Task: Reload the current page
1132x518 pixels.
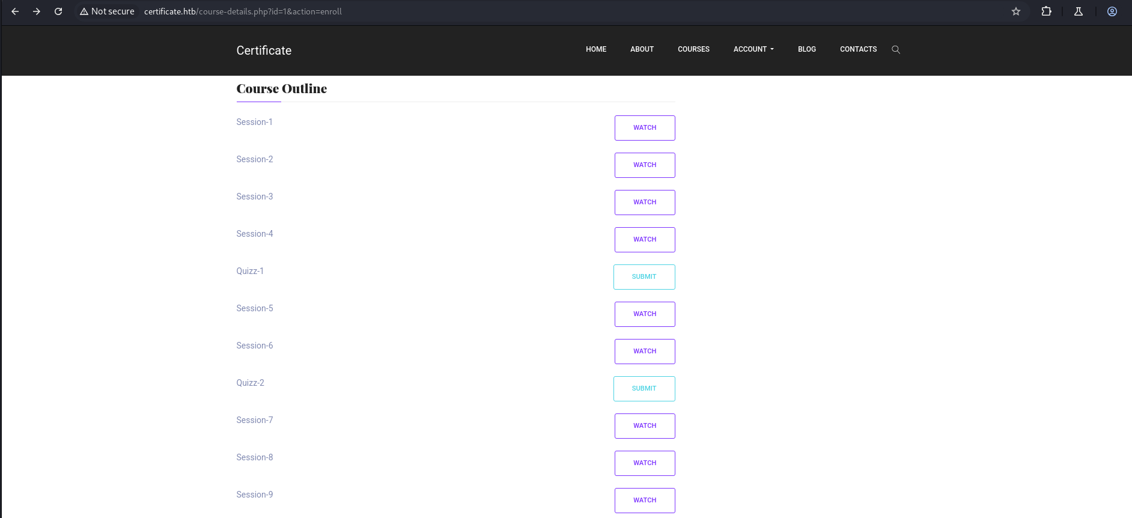Action: click(58, 11)
